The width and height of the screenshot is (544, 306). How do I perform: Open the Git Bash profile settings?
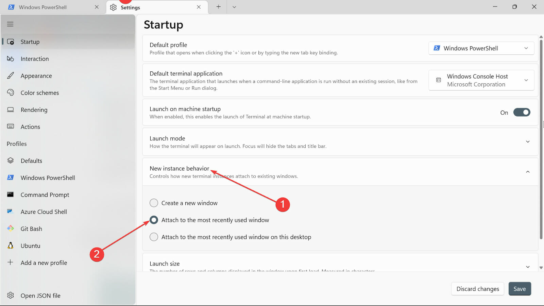point(68,229)
